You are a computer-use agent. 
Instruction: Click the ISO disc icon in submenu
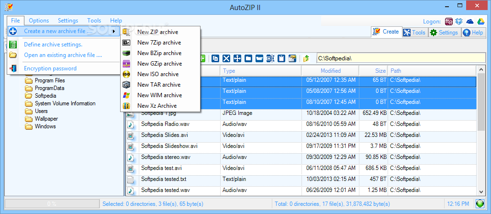[126, 74]
